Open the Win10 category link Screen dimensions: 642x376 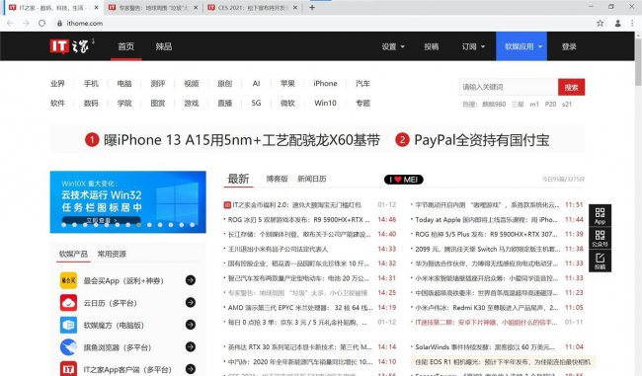(325, 103)
